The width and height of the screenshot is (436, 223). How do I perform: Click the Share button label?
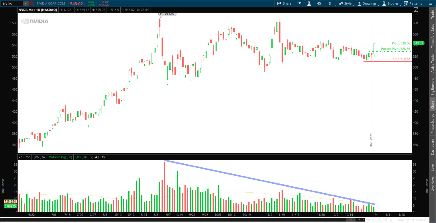coord(287,3)
